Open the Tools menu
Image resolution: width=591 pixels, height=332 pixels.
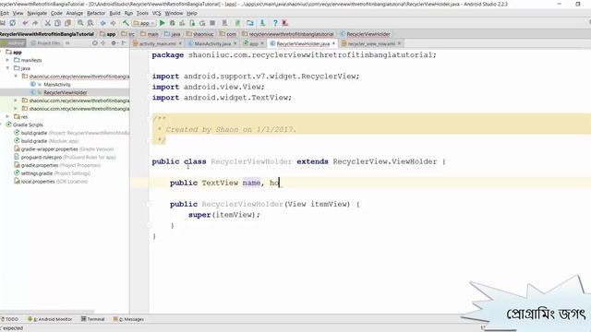(142, 13)
